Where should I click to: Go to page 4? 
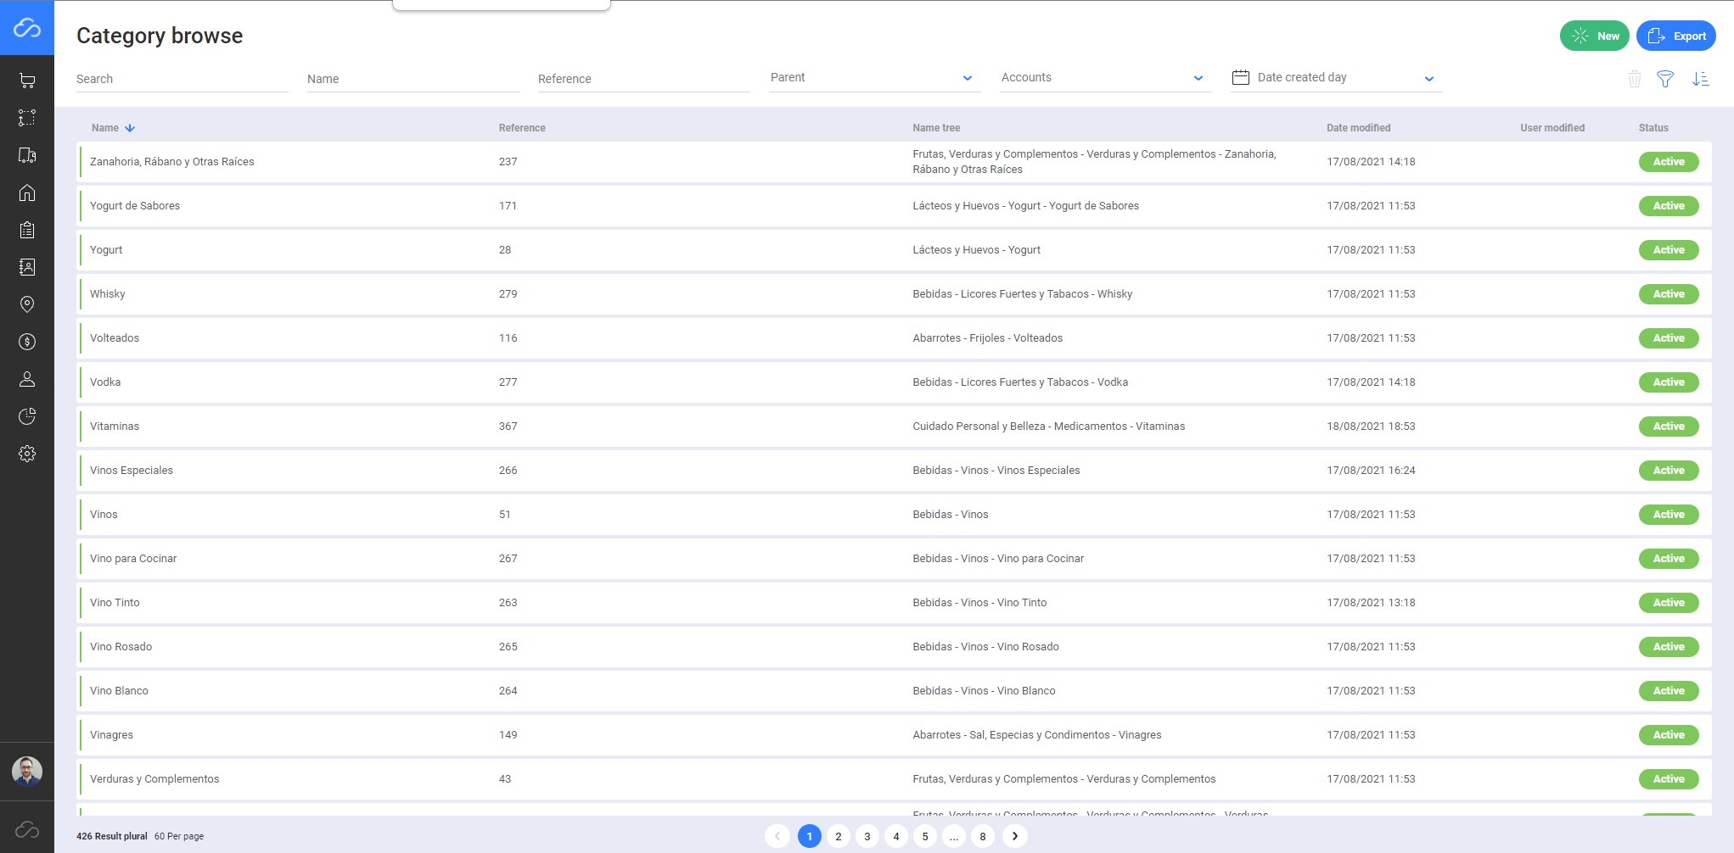pos(896,836)
